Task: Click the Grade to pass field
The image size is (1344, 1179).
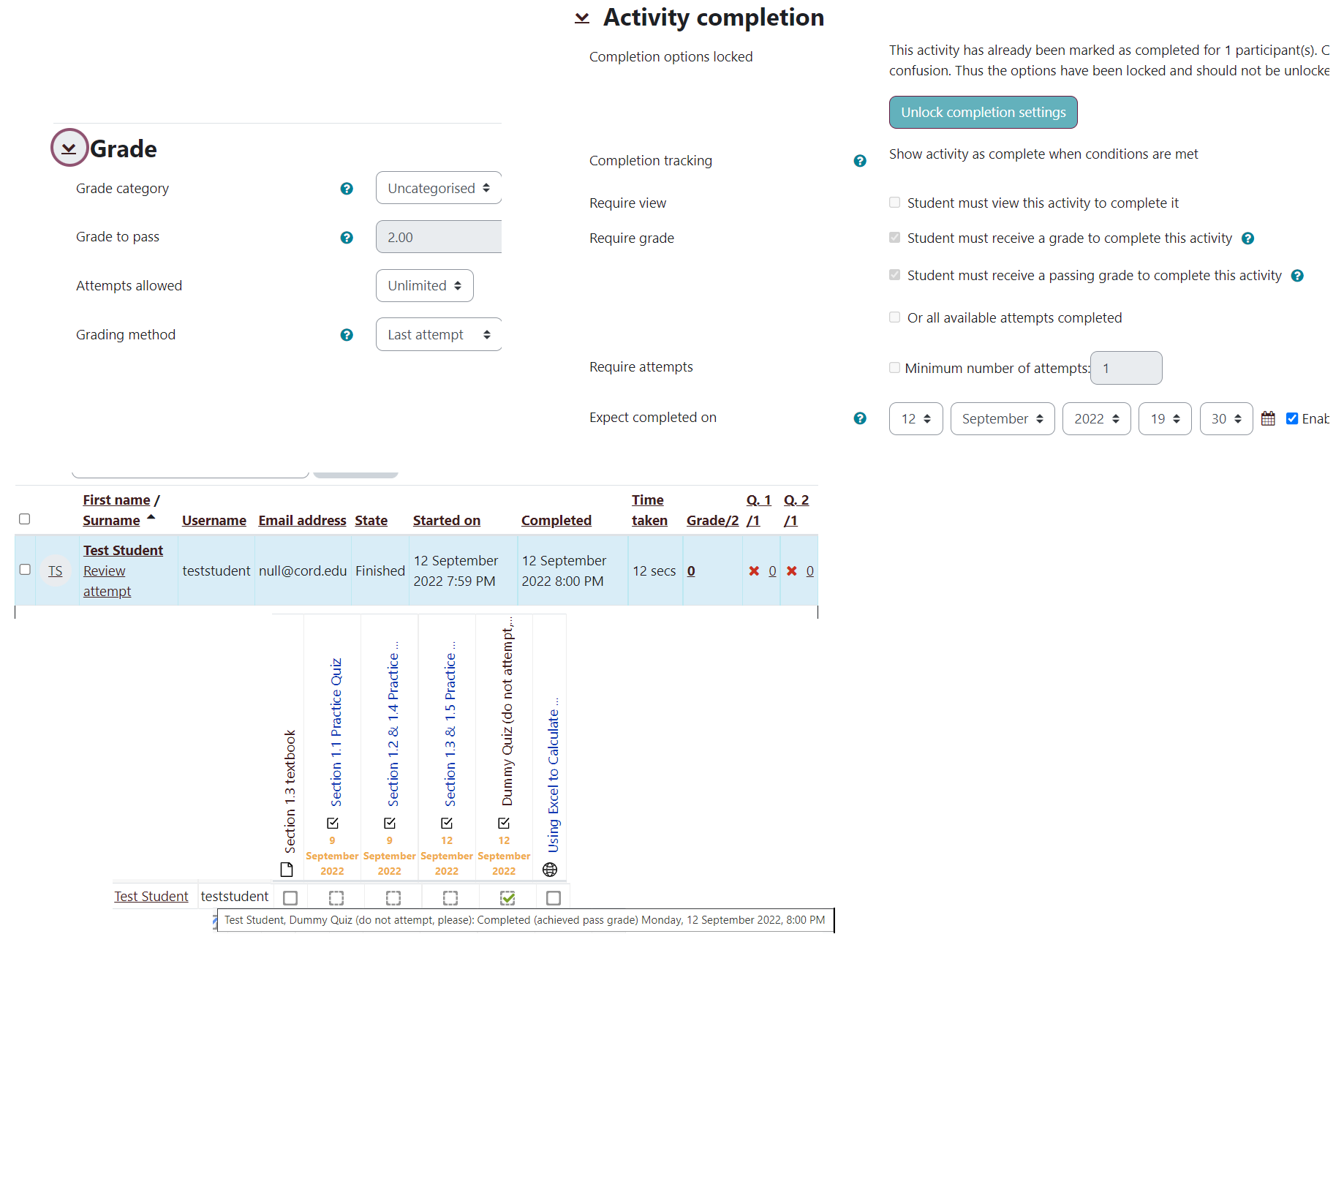Action: [439, 237]
